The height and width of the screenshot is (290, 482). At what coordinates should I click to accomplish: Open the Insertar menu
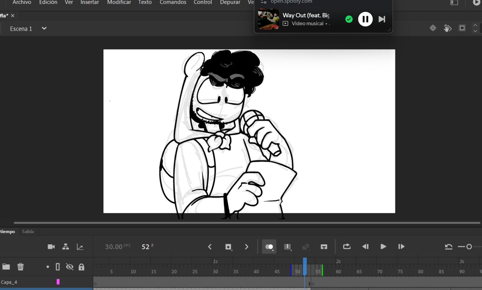90,2
